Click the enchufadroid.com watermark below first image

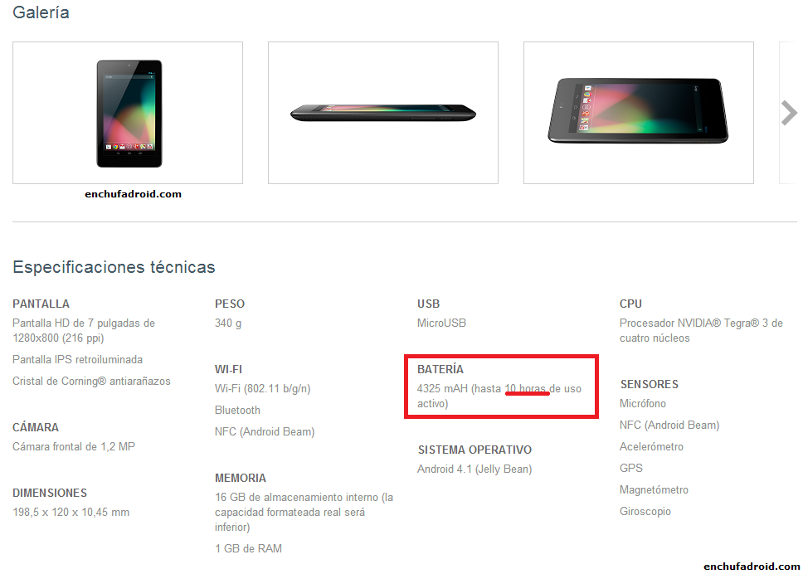point(133,194)
